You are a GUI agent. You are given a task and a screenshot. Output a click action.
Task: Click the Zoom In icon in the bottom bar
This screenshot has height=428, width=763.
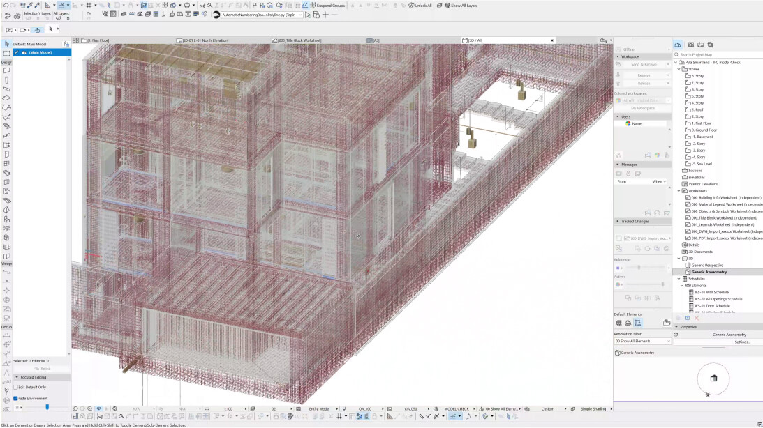(x=90, y=409)
